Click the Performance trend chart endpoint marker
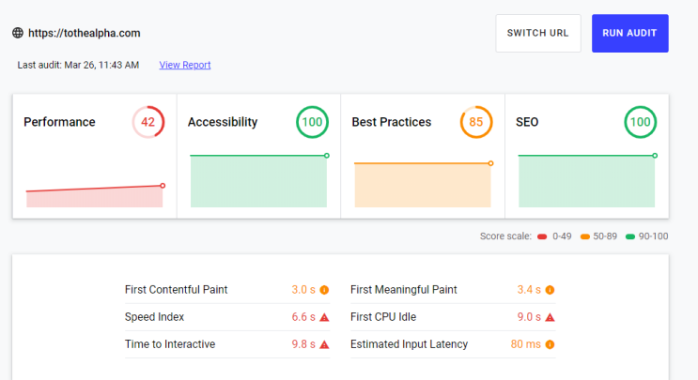 coord(163,186)
